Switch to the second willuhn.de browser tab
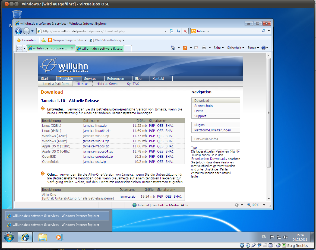 pos(100,49)
